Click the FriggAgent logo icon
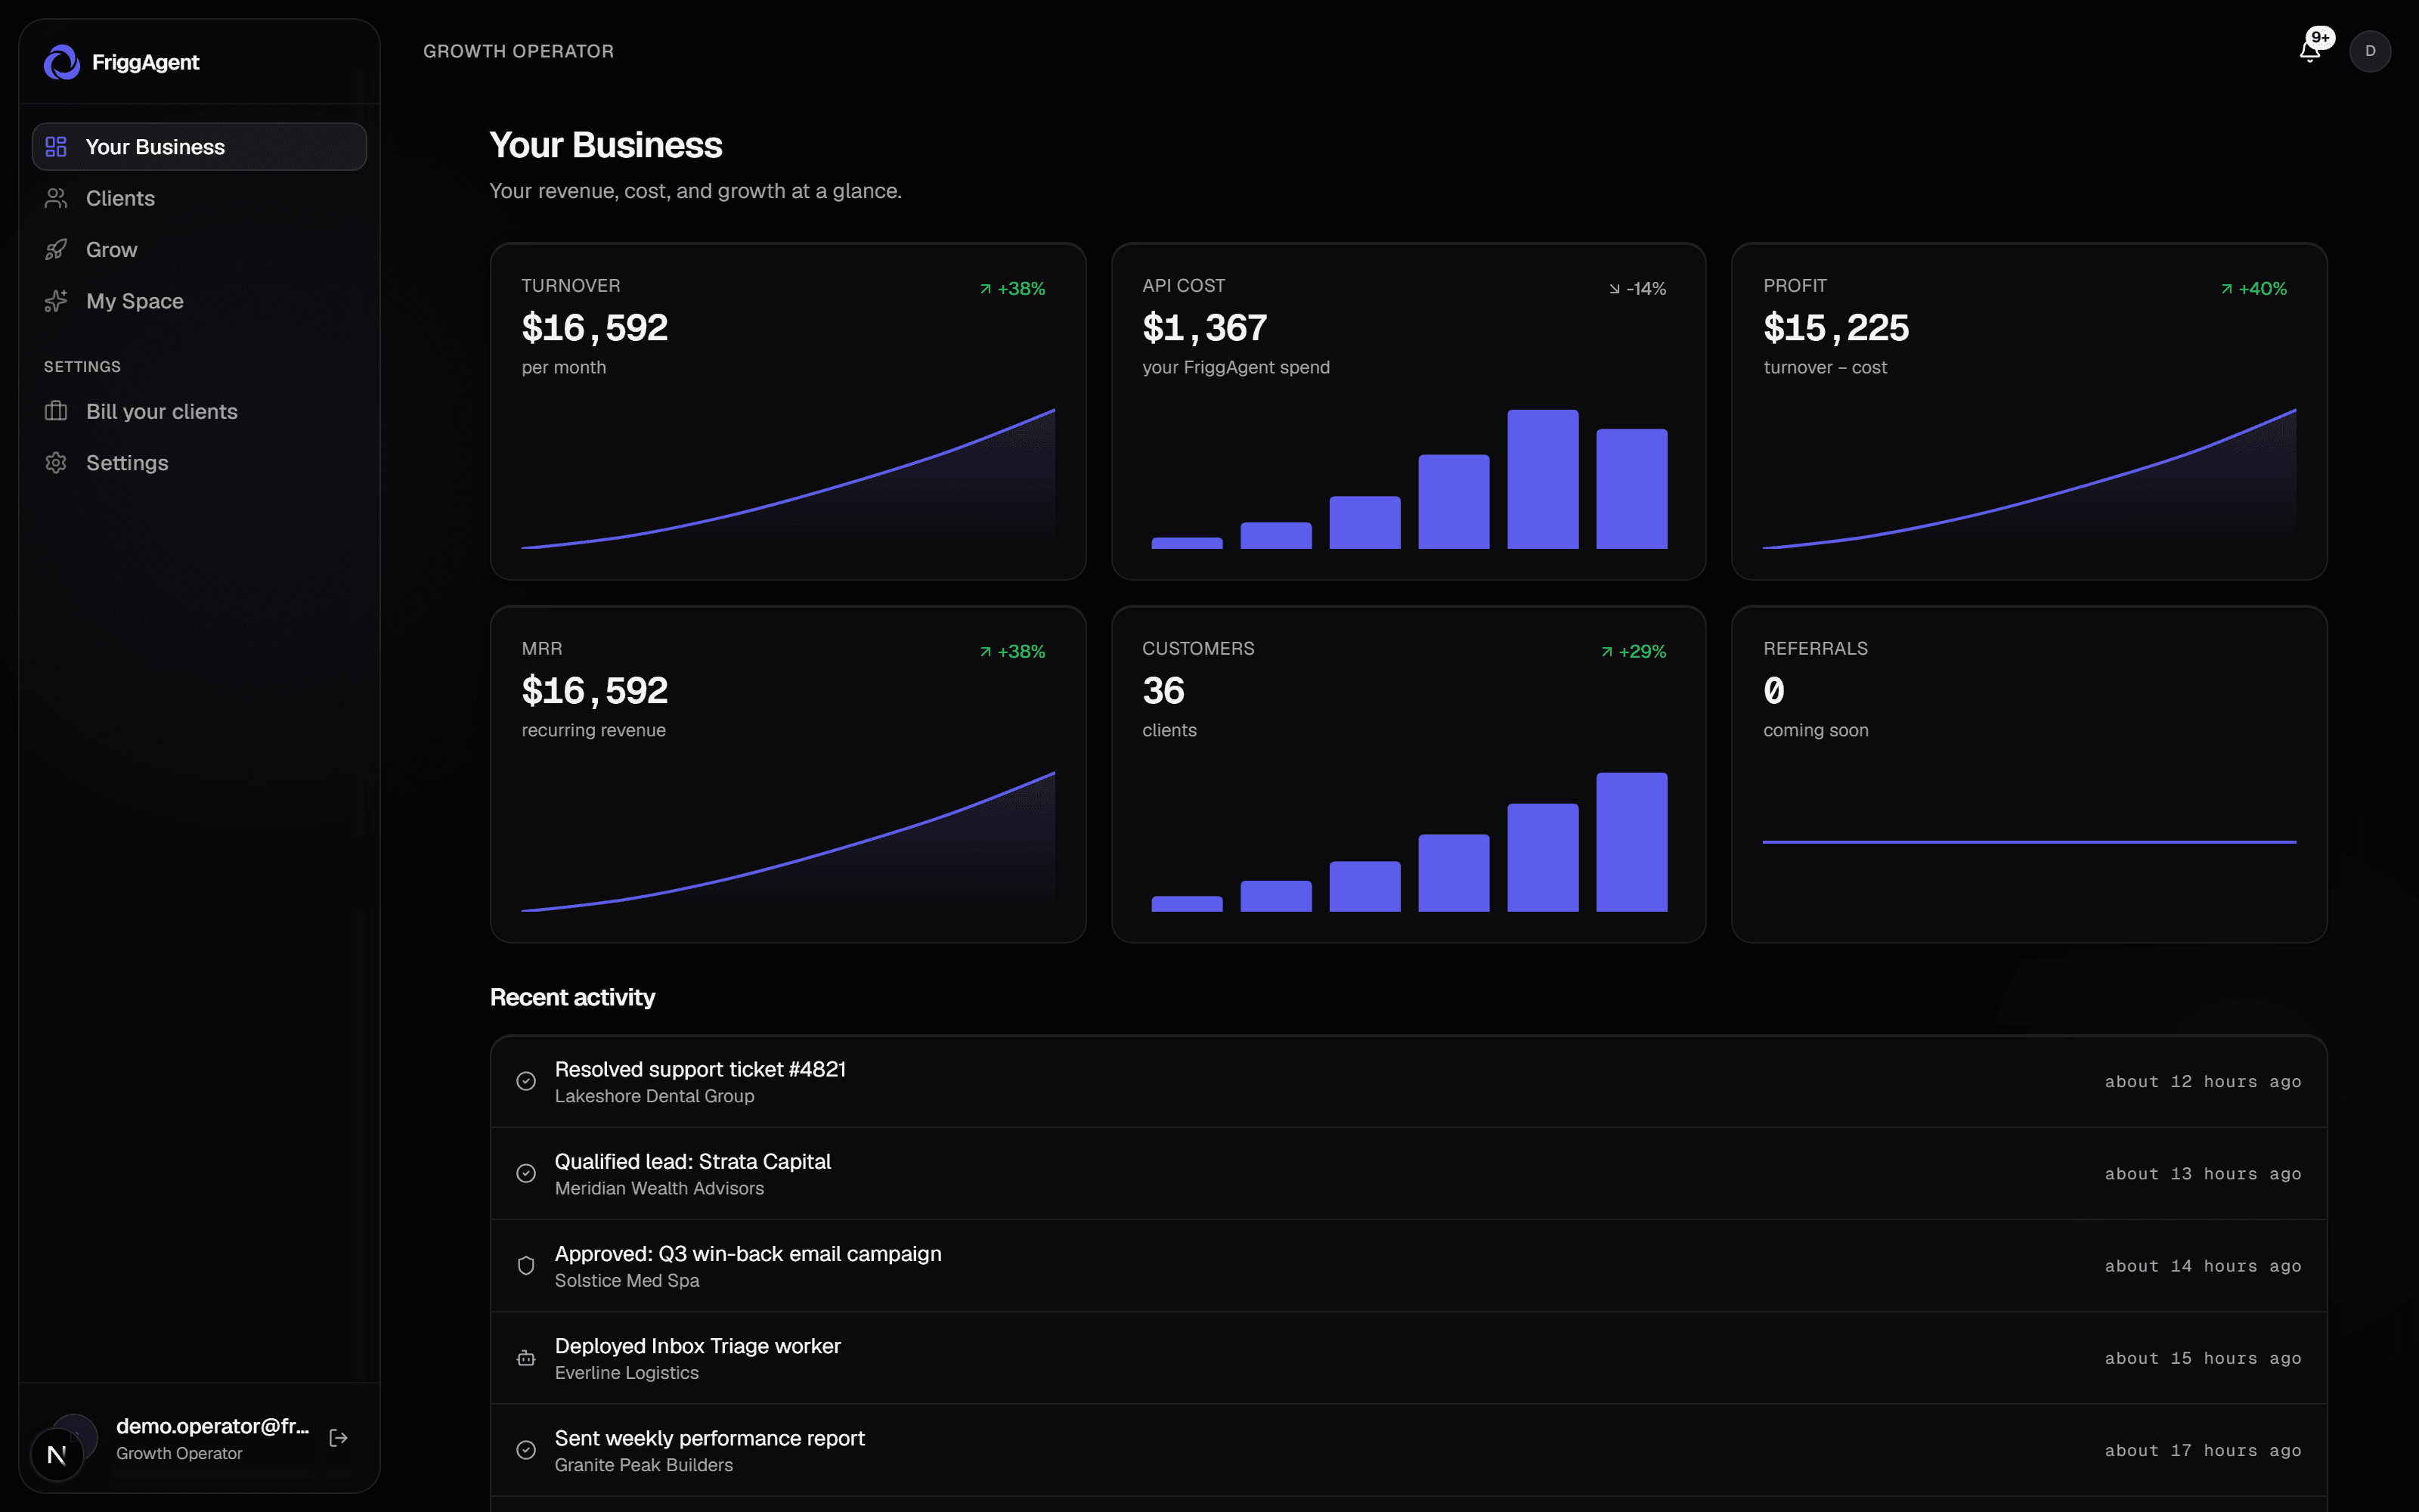 coord(62,62)
